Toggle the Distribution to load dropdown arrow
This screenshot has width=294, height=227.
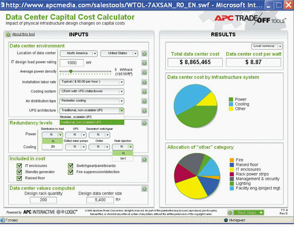[x=60, y=135]
